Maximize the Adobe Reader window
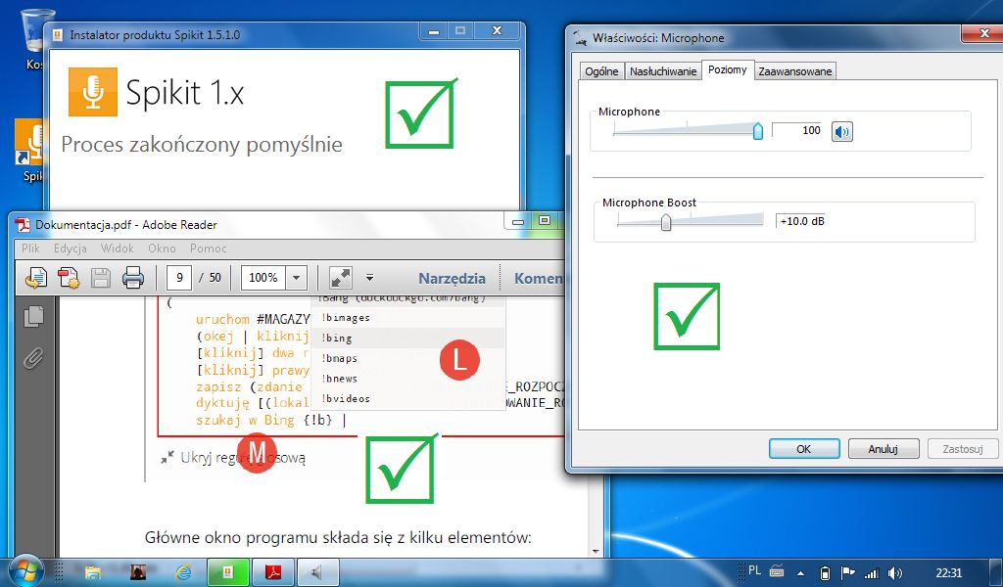1003x587 pixels. (544, 221)
